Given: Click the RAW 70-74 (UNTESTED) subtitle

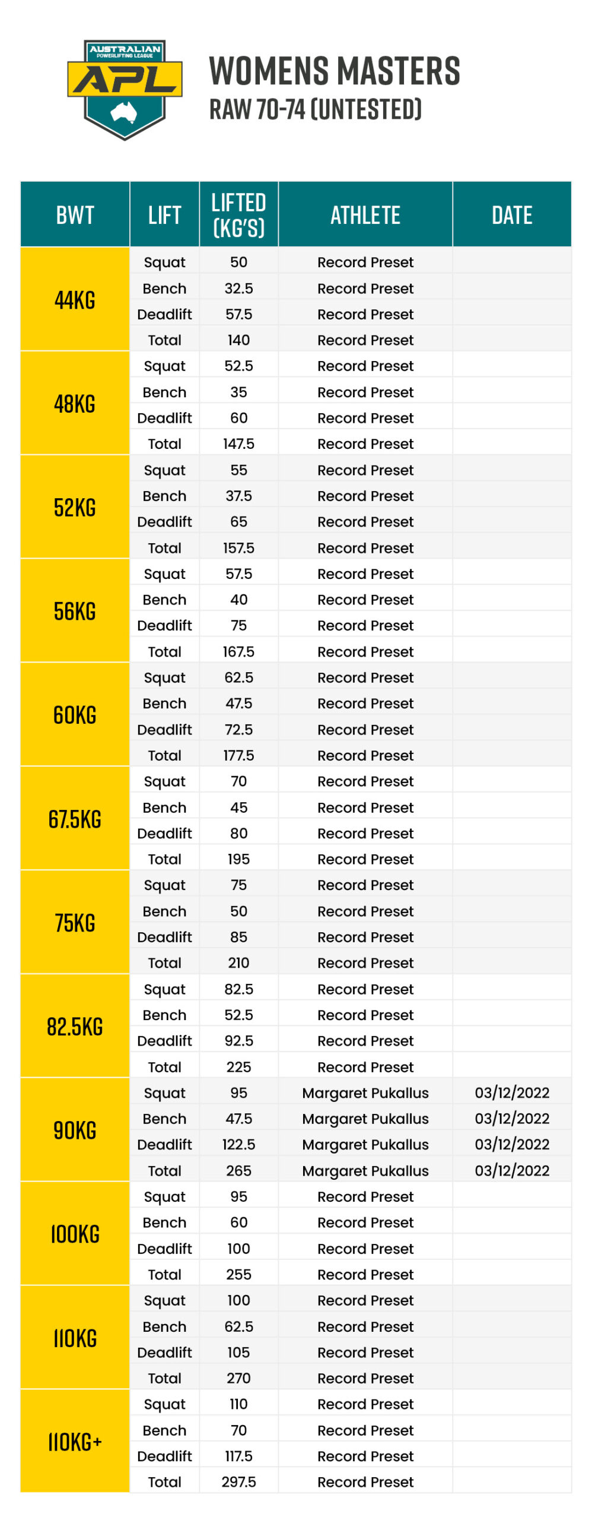Looking at the screenshot, I should (315, 109).
